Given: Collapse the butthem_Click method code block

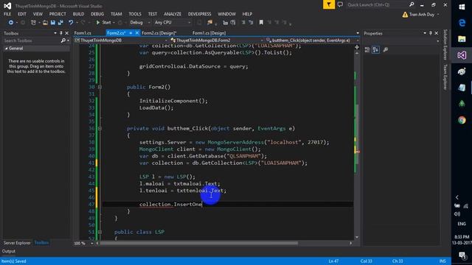Looking at the screenshot, I should 100,129.
